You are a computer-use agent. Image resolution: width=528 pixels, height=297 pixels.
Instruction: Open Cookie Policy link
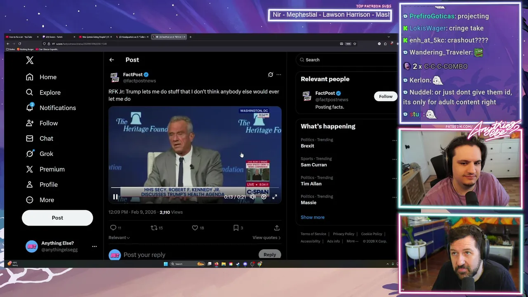(x=372, y=234)
